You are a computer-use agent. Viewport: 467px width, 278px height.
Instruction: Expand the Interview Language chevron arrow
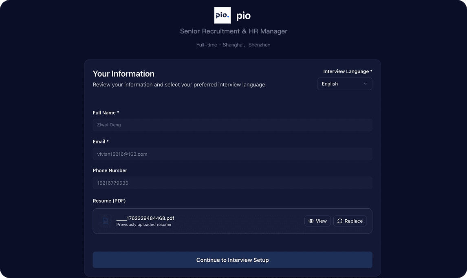[365, 84]
